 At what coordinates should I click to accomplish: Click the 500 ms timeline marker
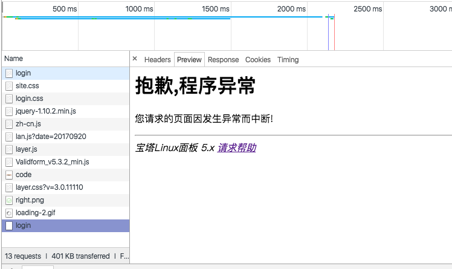coord(65,9)
